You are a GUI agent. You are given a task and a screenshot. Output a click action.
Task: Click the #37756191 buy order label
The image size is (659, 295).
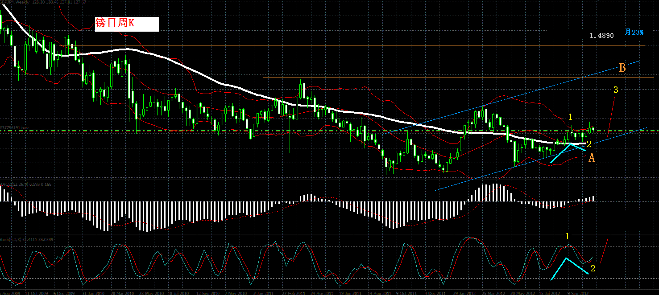pos(15,127)
